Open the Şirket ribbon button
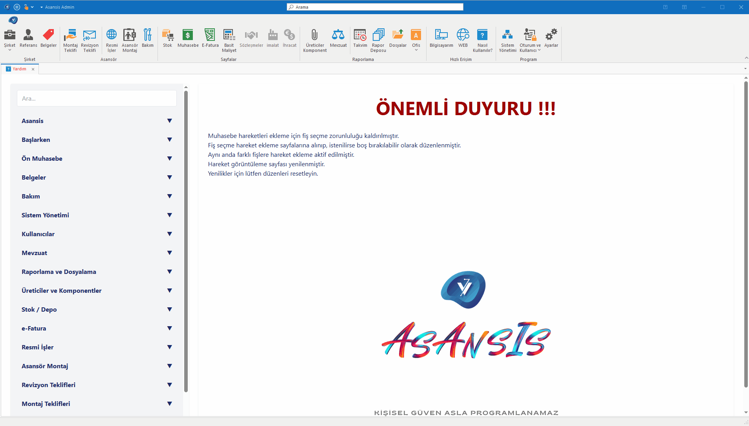 [x=10, y=40]
